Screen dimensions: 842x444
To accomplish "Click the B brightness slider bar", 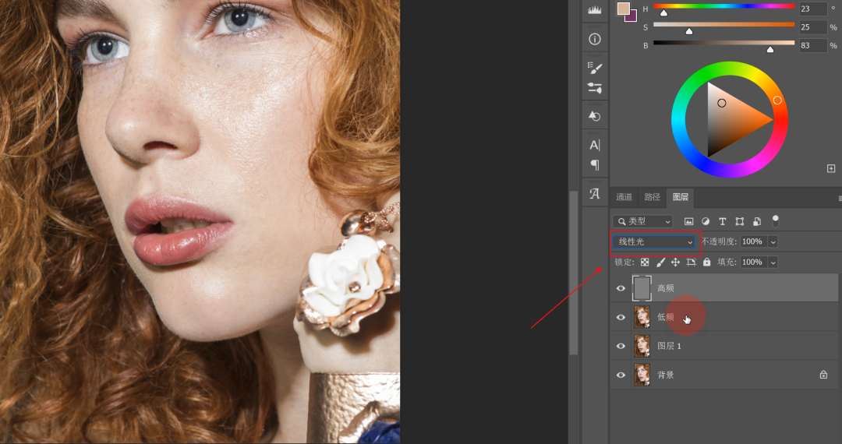I will tap(723, 43).
